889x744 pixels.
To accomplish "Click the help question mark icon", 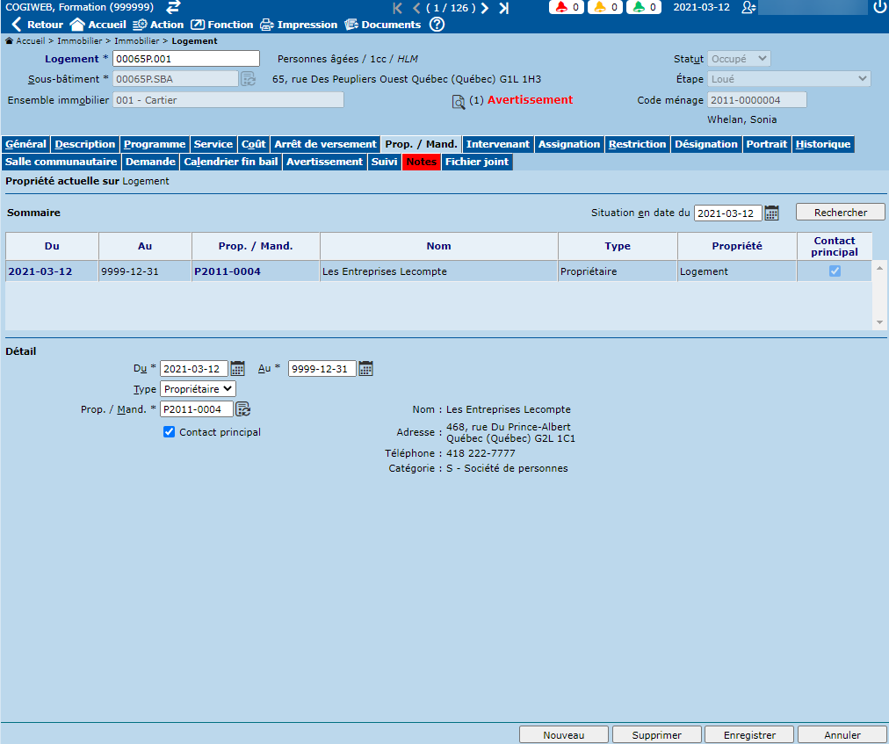I will tap(437, 25).
